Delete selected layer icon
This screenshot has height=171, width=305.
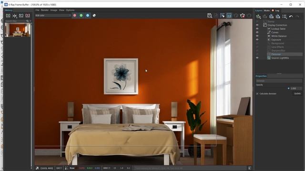click(x=265, y=17)
